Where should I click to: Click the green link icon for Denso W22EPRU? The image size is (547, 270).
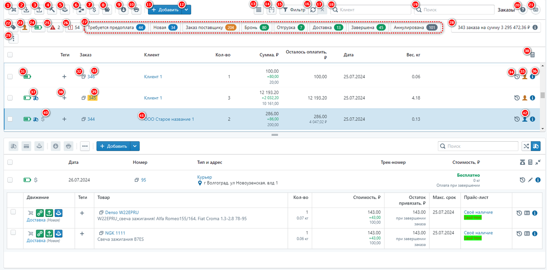(x=39, y=213)
